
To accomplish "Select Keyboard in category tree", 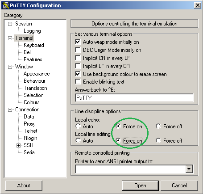I will point(34,45).
